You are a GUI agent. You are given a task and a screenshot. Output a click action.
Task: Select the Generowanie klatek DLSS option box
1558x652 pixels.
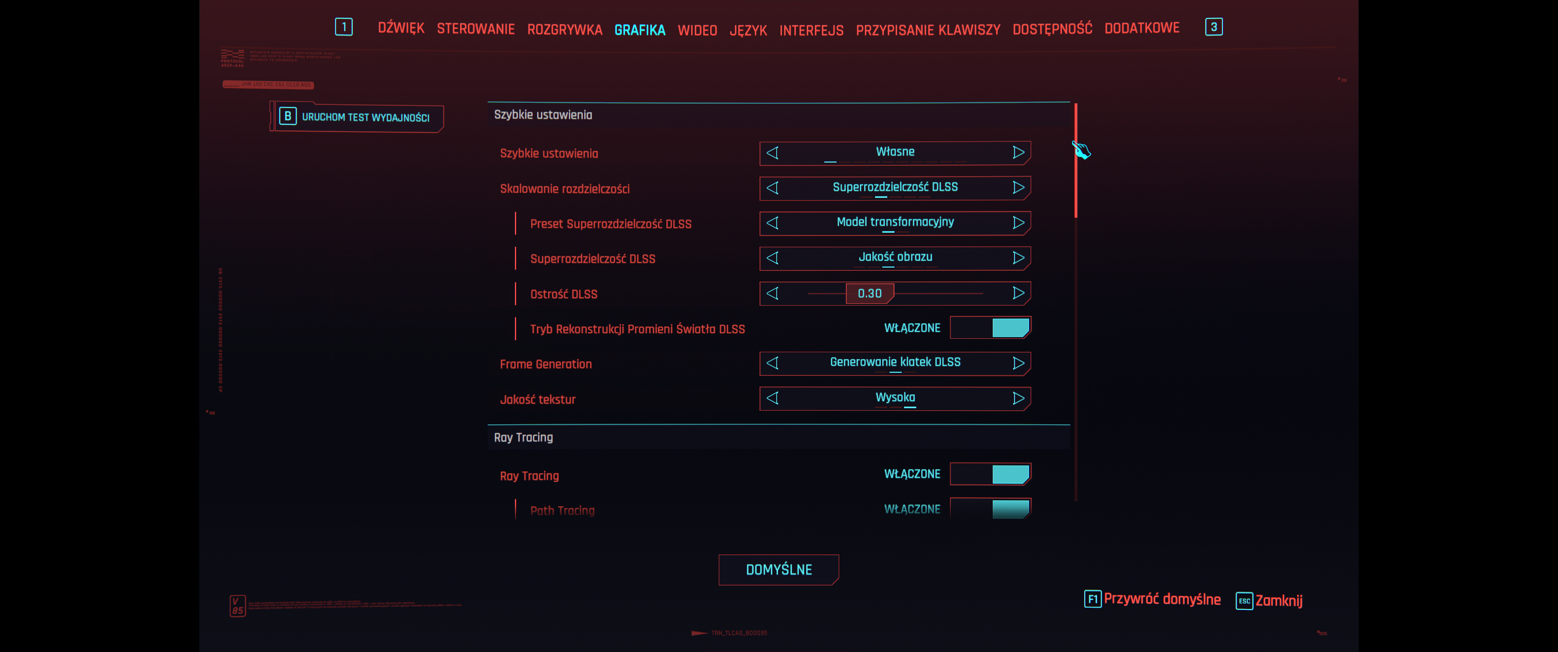[x=894, y=363]
